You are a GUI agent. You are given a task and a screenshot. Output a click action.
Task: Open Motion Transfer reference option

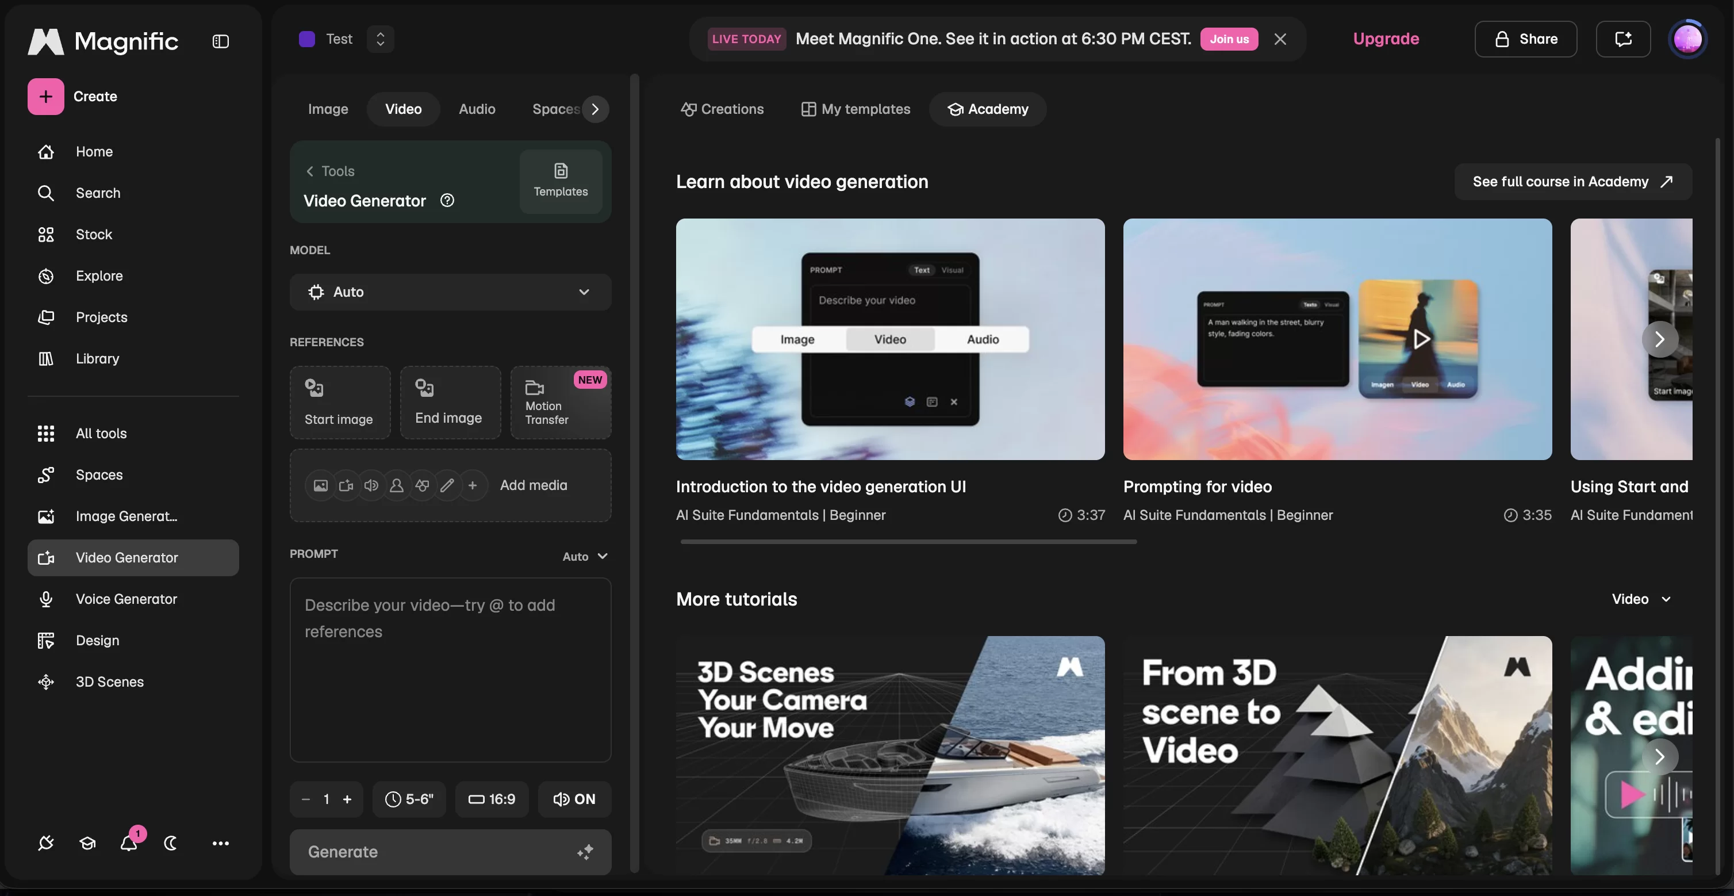click(561, 403)
